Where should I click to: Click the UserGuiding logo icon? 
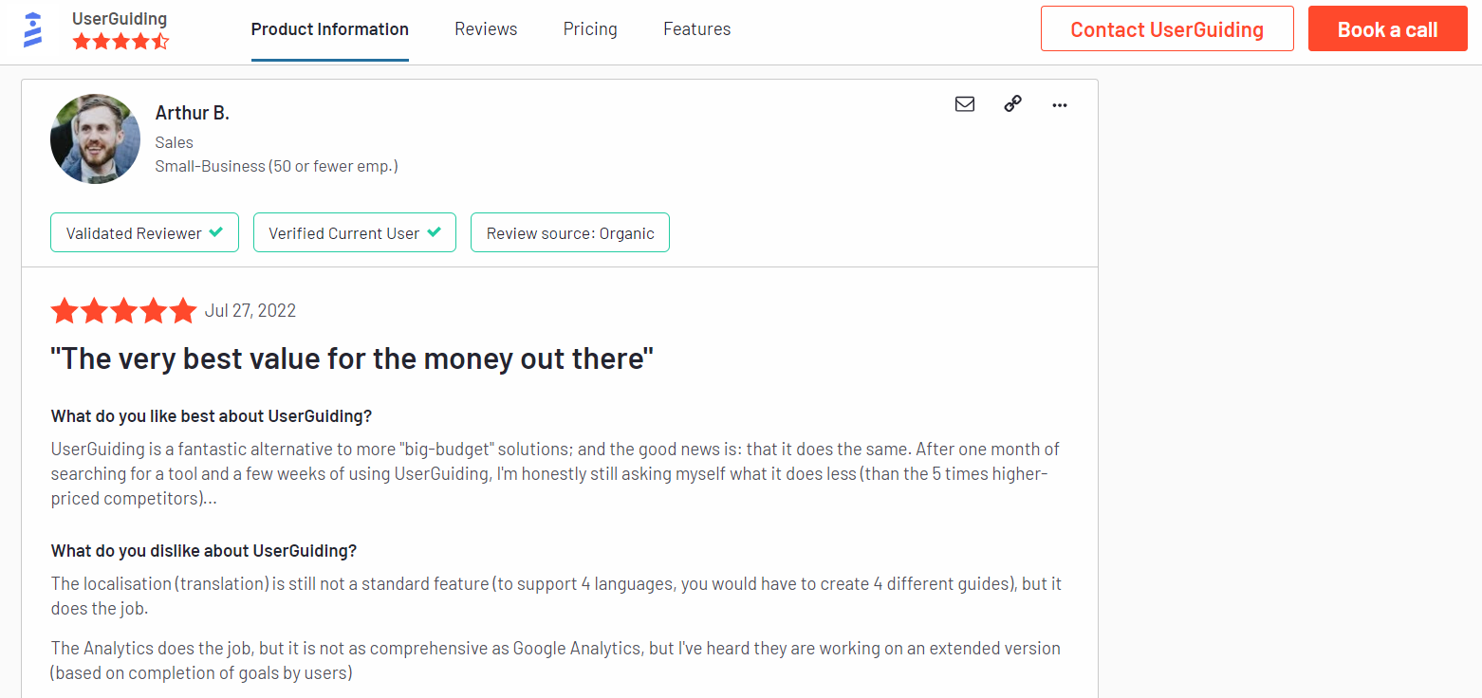[33, 29]
